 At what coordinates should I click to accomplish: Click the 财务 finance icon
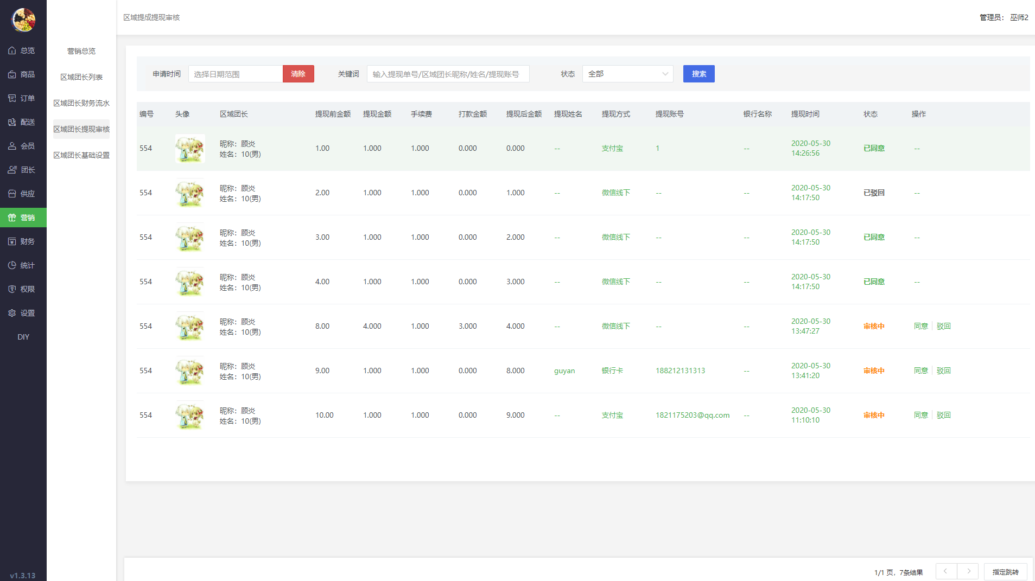pos(12,241)
